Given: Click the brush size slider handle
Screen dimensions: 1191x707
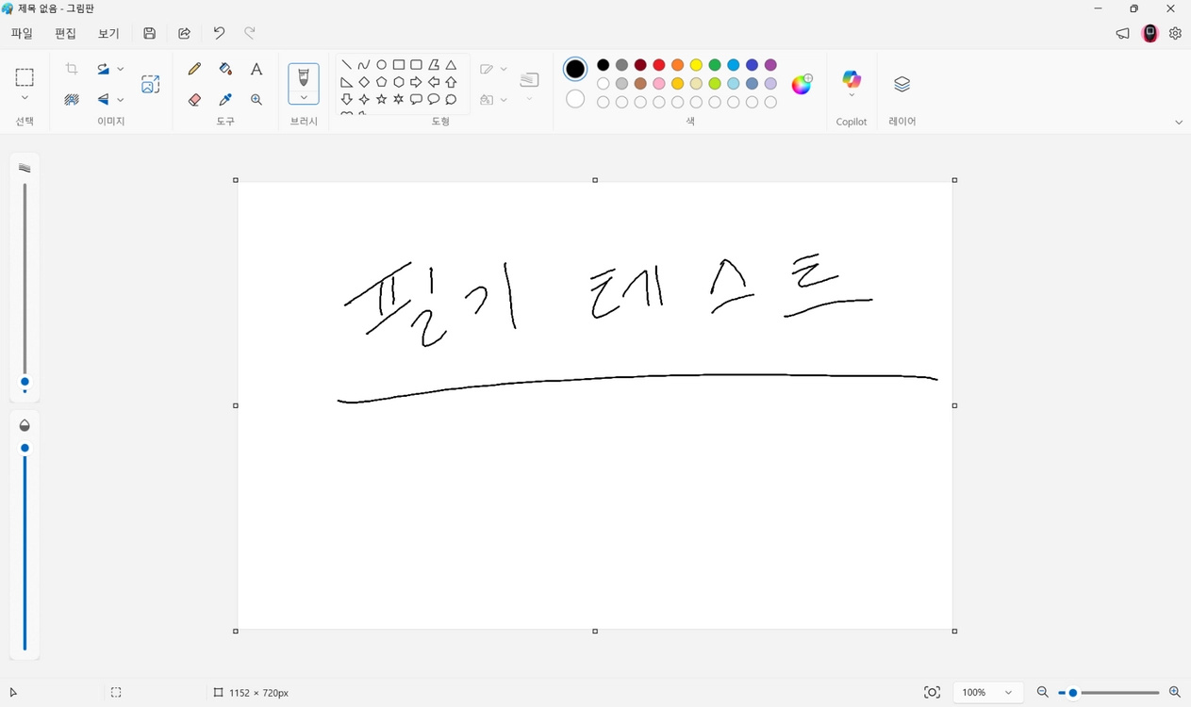Looking at the screenshot, I should point(25,382).
